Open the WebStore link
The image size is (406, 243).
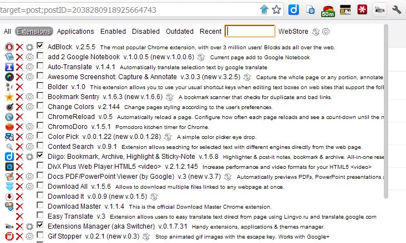point(293,32)
